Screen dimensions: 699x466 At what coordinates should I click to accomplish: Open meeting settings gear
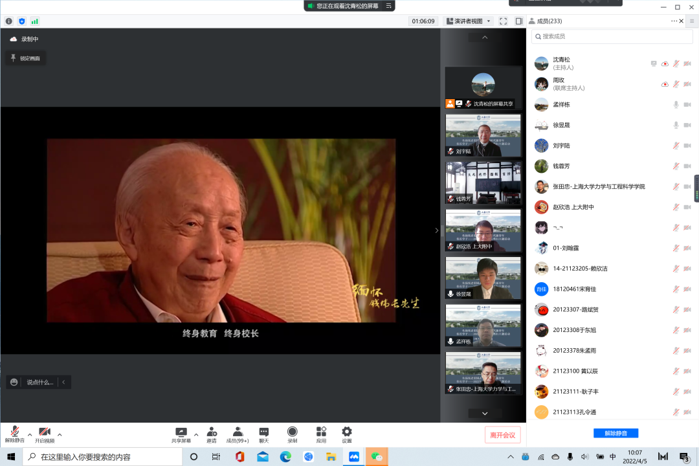[347, 434]
